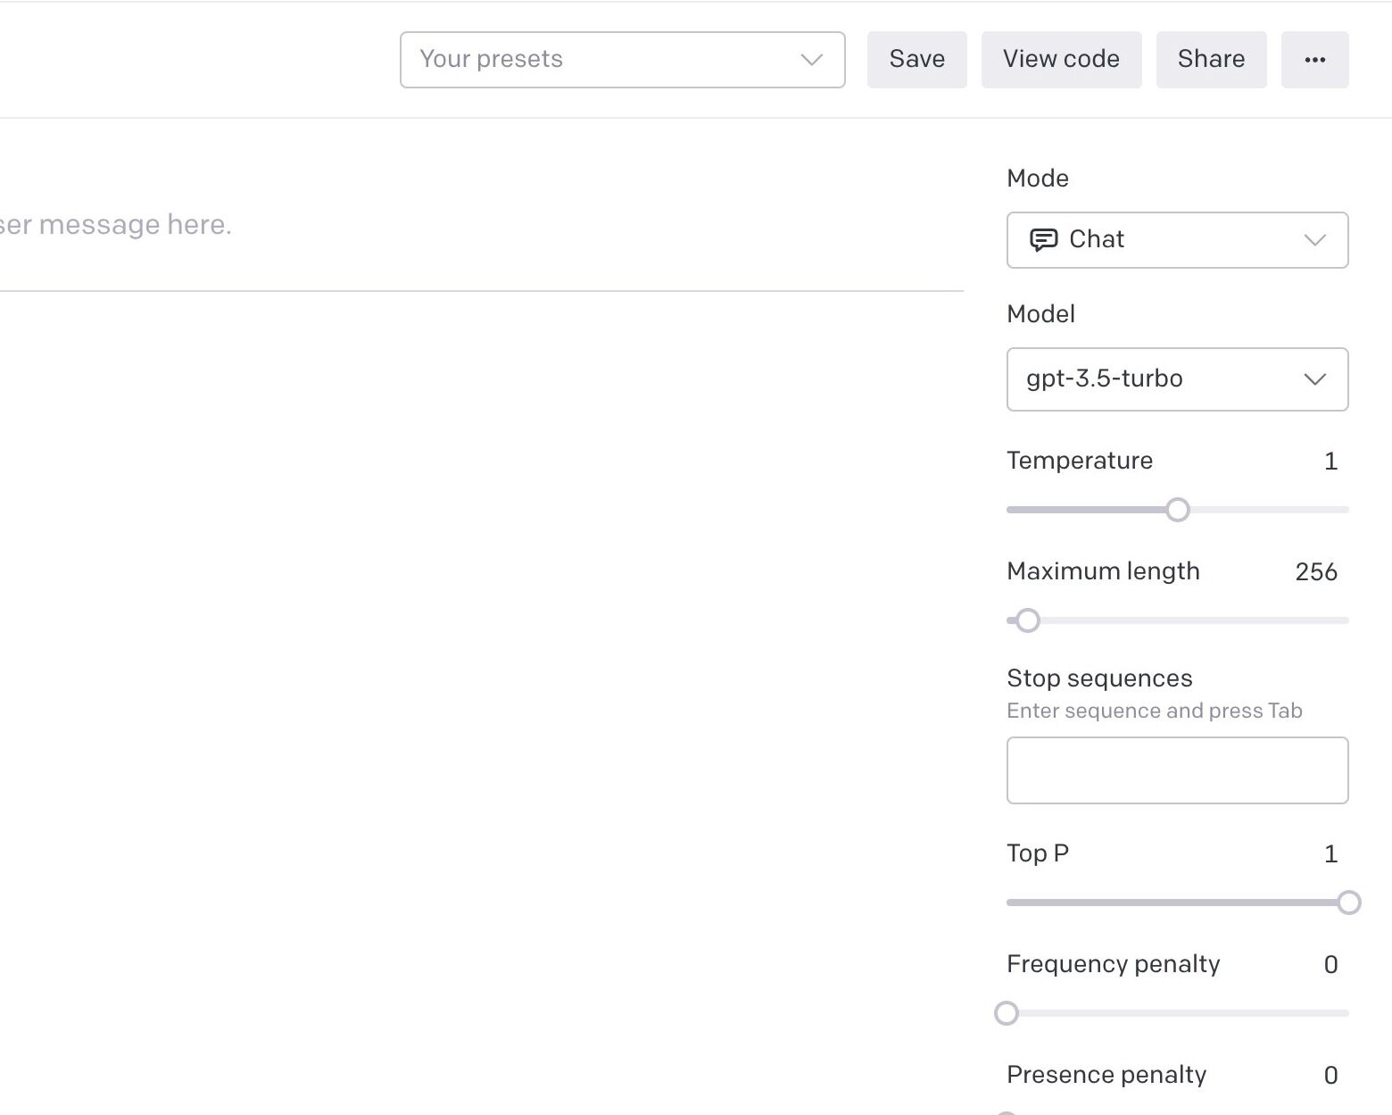
Task: Open the gpt-3.5-turbo model dropdown
Action: (1177, 379)
